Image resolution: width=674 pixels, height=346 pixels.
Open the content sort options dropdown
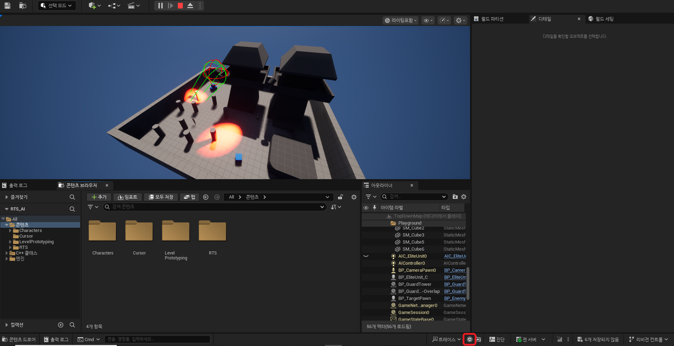click(x=336, y=207)
